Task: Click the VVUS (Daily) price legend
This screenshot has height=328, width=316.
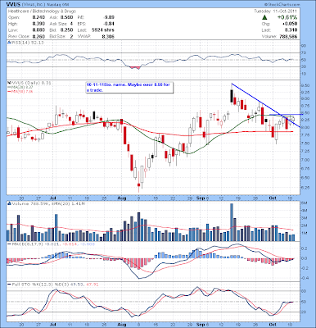Action: (30, 83)
